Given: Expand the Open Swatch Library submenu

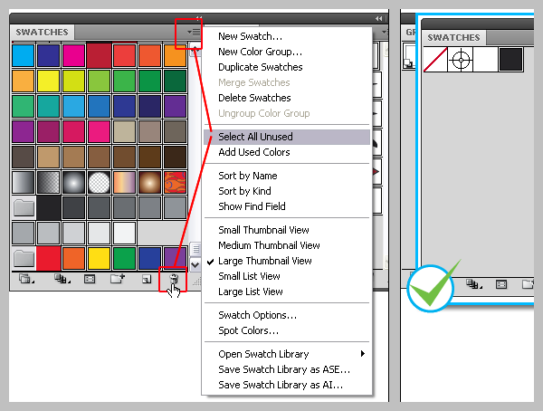Looking at the screenshot, I should click(287, 354).
